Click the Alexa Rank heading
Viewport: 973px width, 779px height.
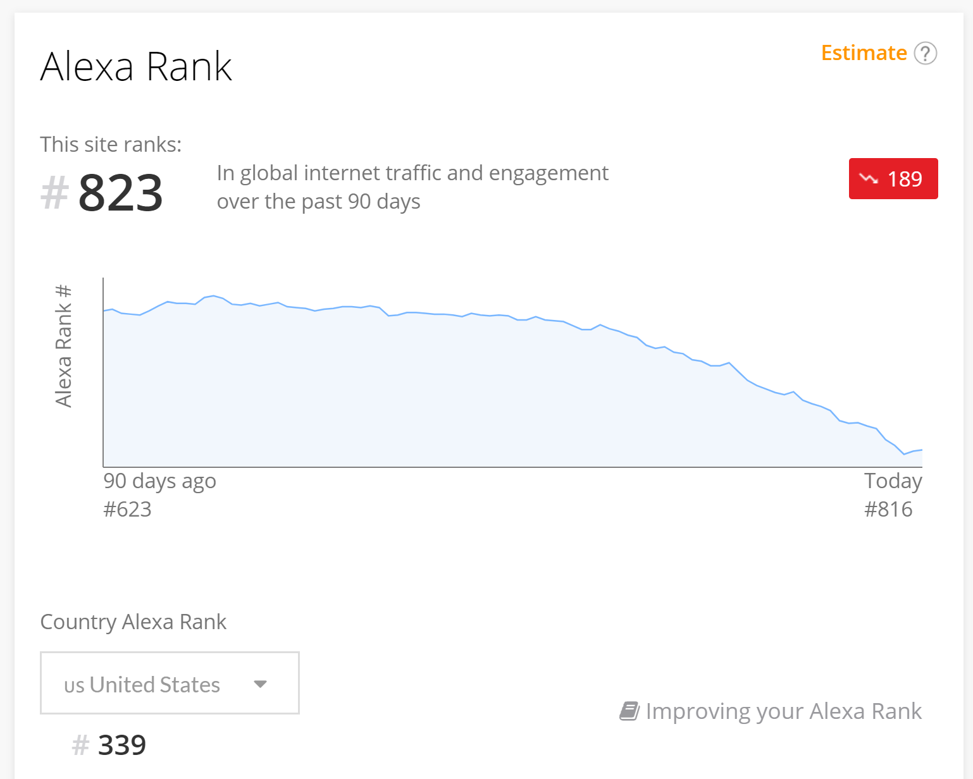(x=136, y=66)
